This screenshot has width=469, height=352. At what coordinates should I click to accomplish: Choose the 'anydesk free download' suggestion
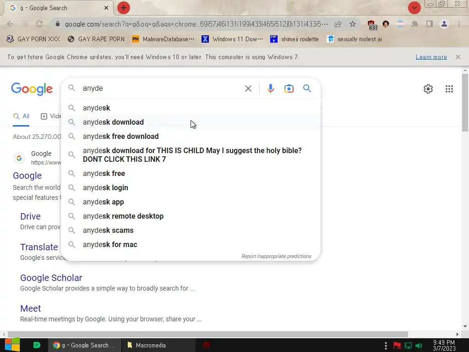click(x=191, y=136)
